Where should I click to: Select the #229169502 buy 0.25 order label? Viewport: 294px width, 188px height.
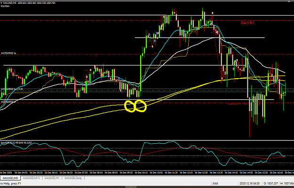point(12,89)
